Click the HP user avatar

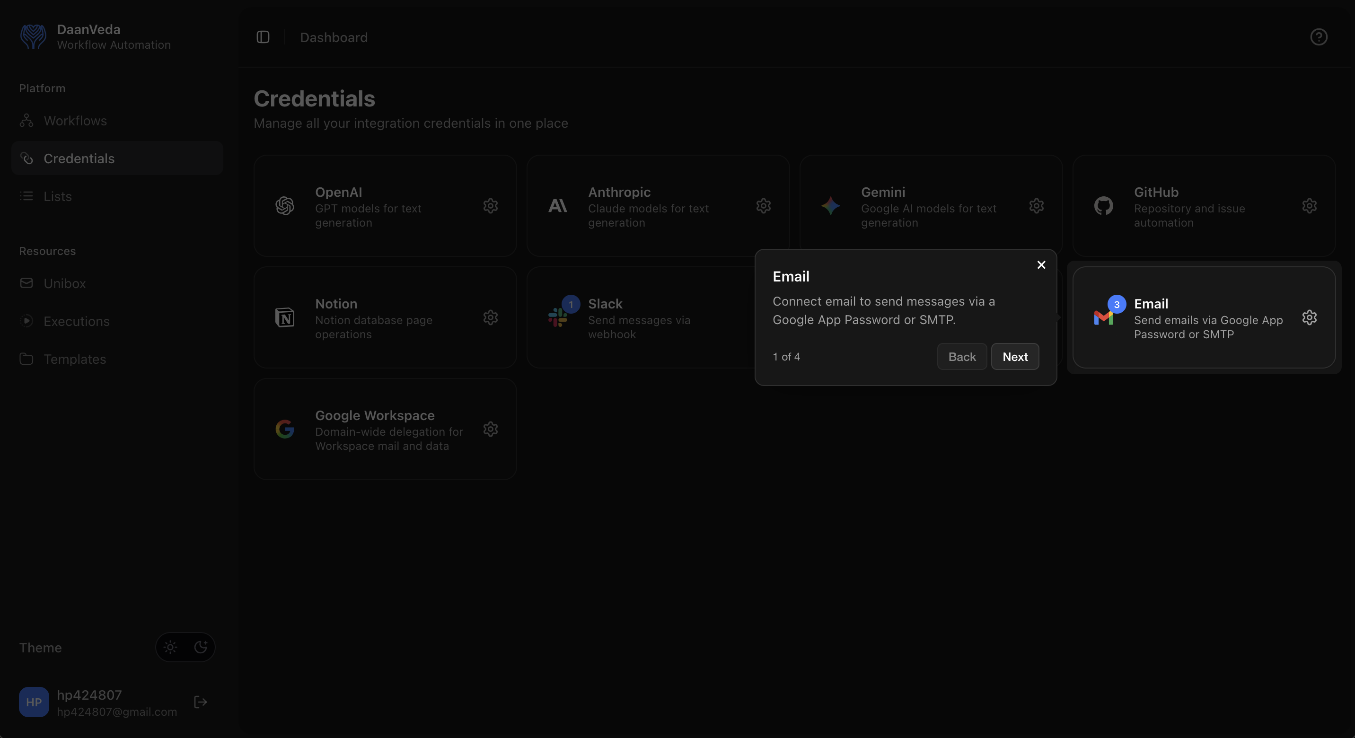(x=34, y=702)
